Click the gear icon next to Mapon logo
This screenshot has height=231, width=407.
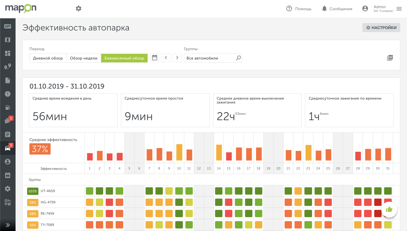point(79,8)
